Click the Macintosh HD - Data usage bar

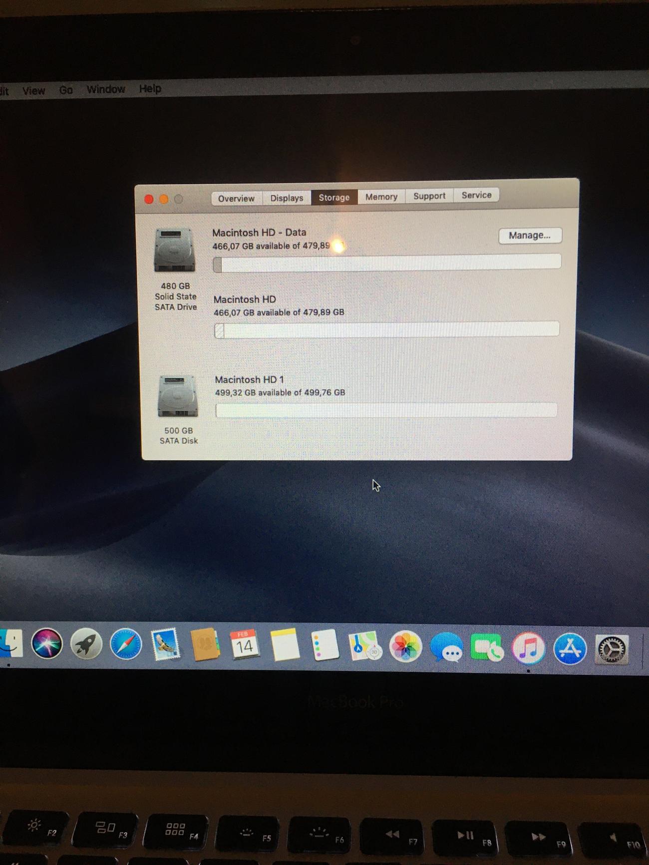387,263
